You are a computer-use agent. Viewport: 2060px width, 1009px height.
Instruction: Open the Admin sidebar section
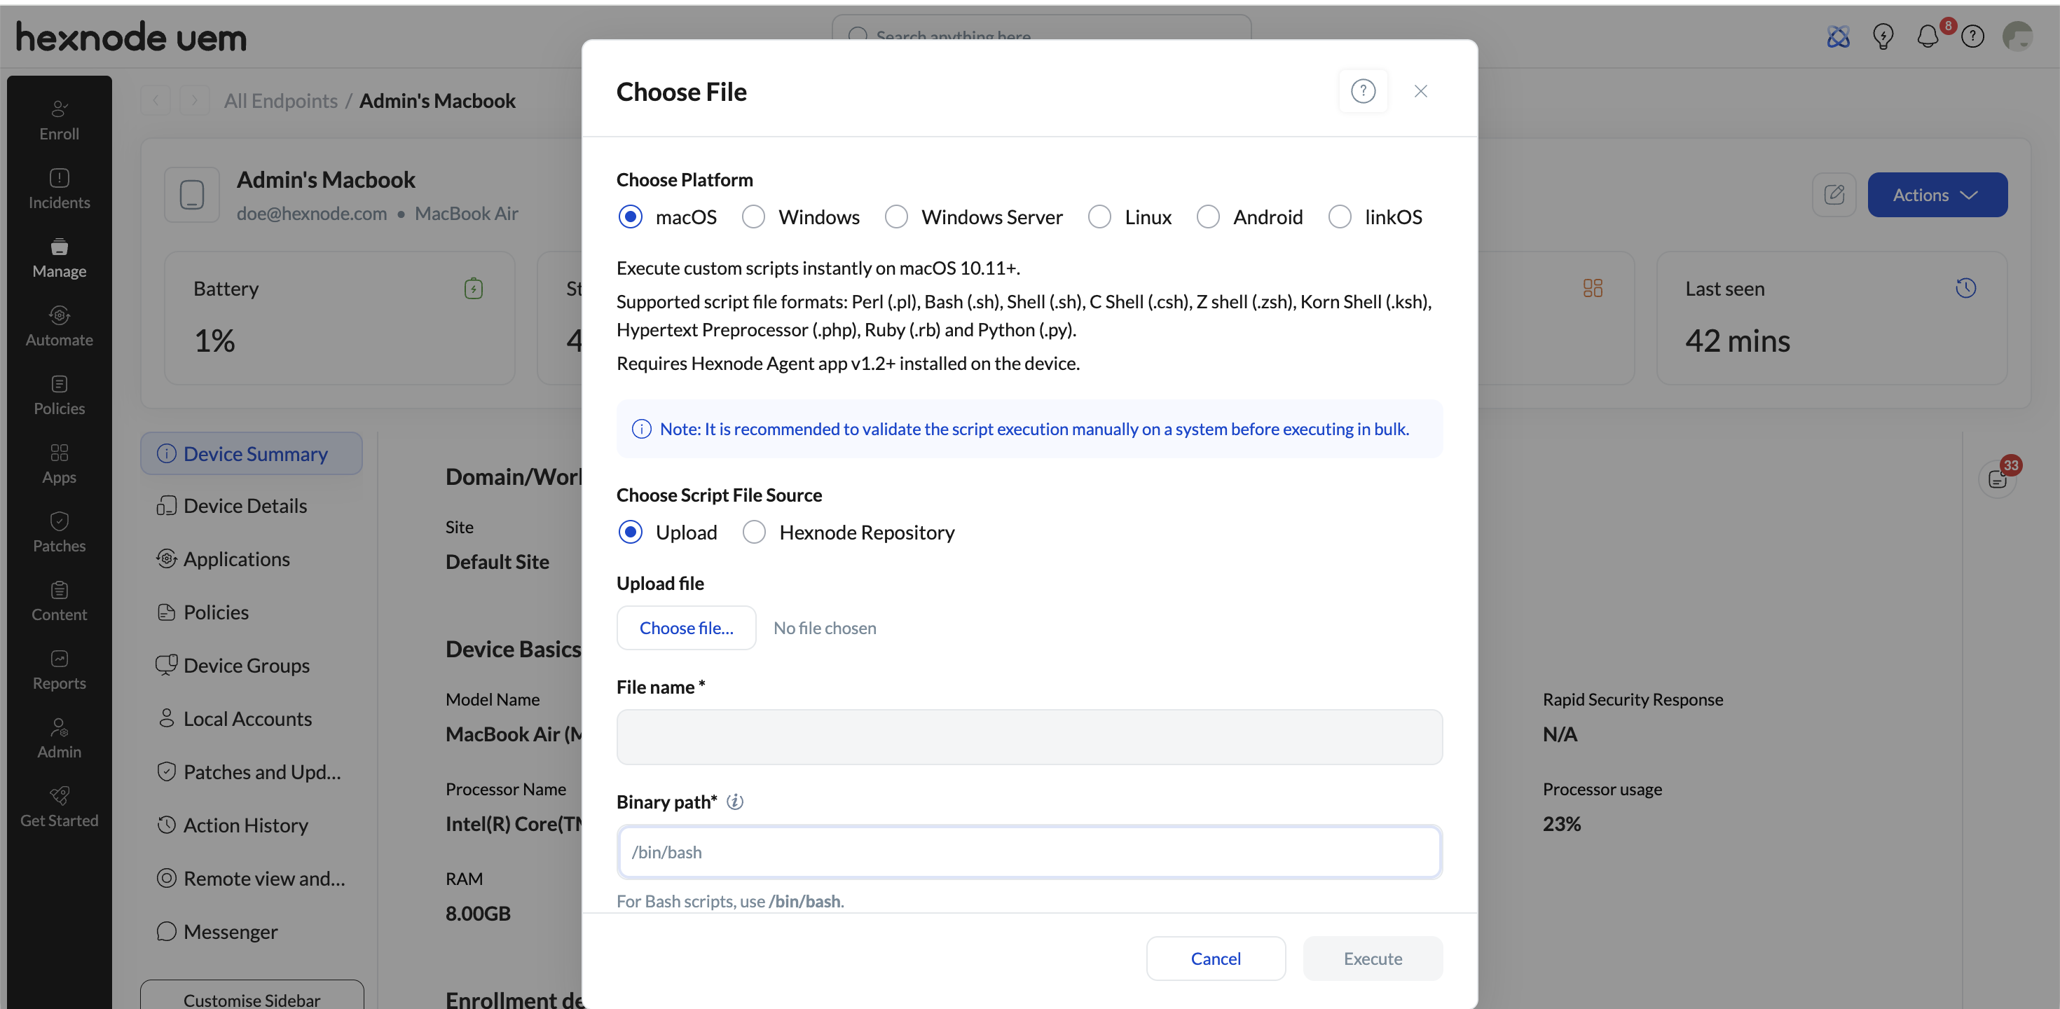(x=59, y=739)
